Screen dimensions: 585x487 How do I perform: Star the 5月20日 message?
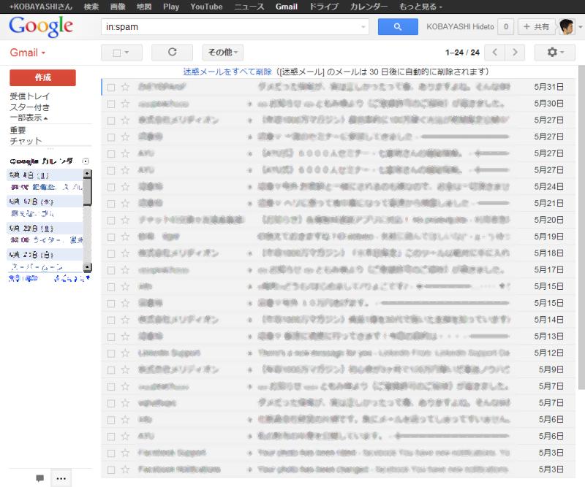click(x=125, y=221)
